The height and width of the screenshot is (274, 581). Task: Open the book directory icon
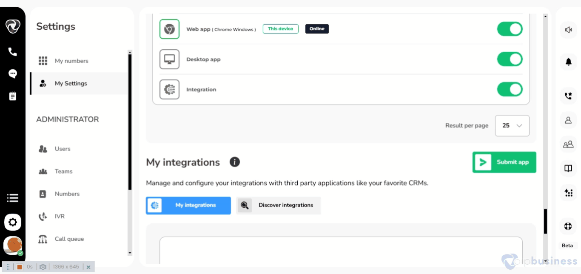click(568, 169)
